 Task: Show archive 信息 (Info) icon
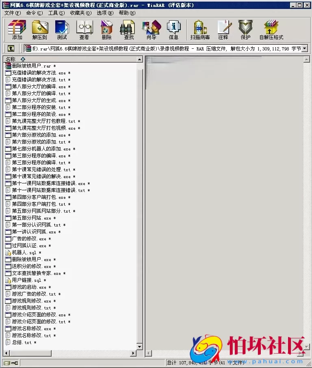pyautogui.click(x=173, y=30)
